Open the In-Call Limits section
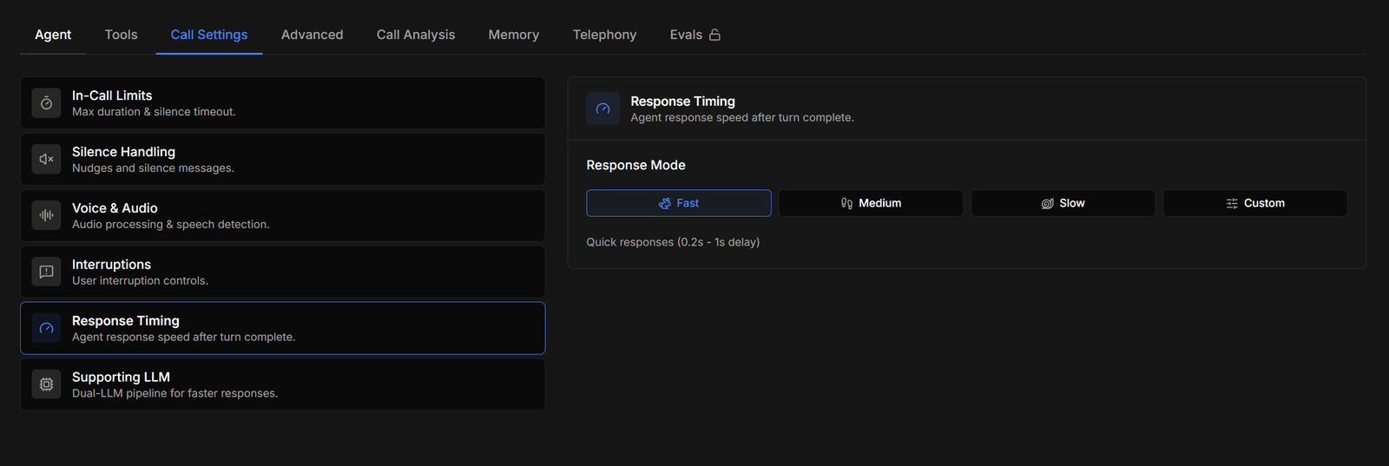Viewport: 1389px width, 466px height. [x=283, y=103]
